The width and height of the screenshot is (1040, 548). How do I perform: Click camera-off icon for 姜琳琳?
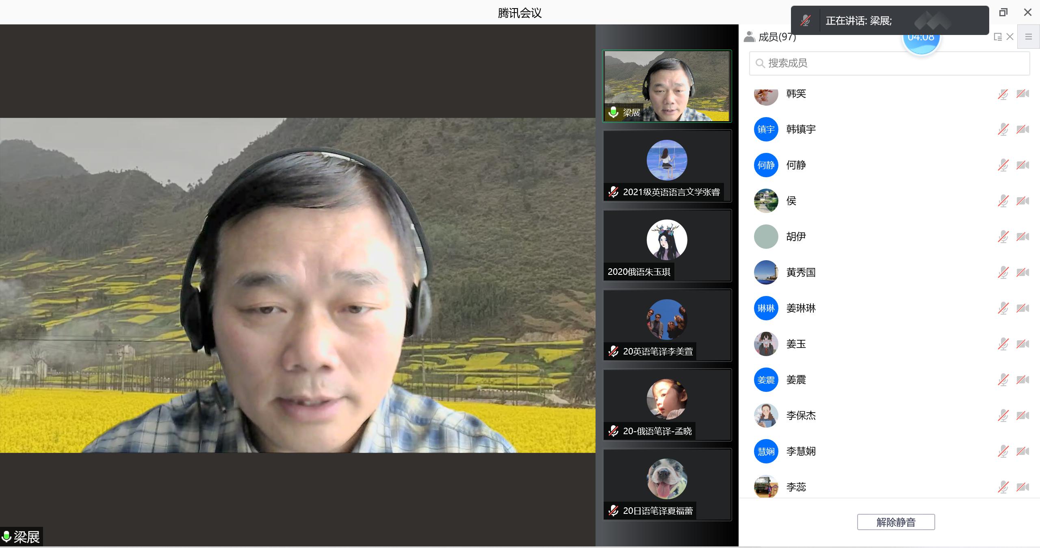[x=1023, y=308]
